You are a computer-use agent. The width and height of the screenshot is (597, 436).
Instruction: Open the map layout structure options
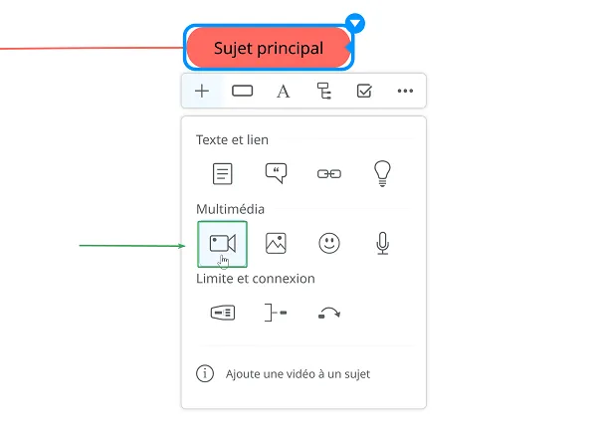click(324, 91)
